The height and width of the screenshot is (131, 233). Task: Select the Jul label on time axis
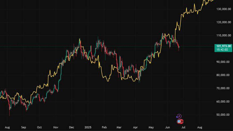(183, 127)
